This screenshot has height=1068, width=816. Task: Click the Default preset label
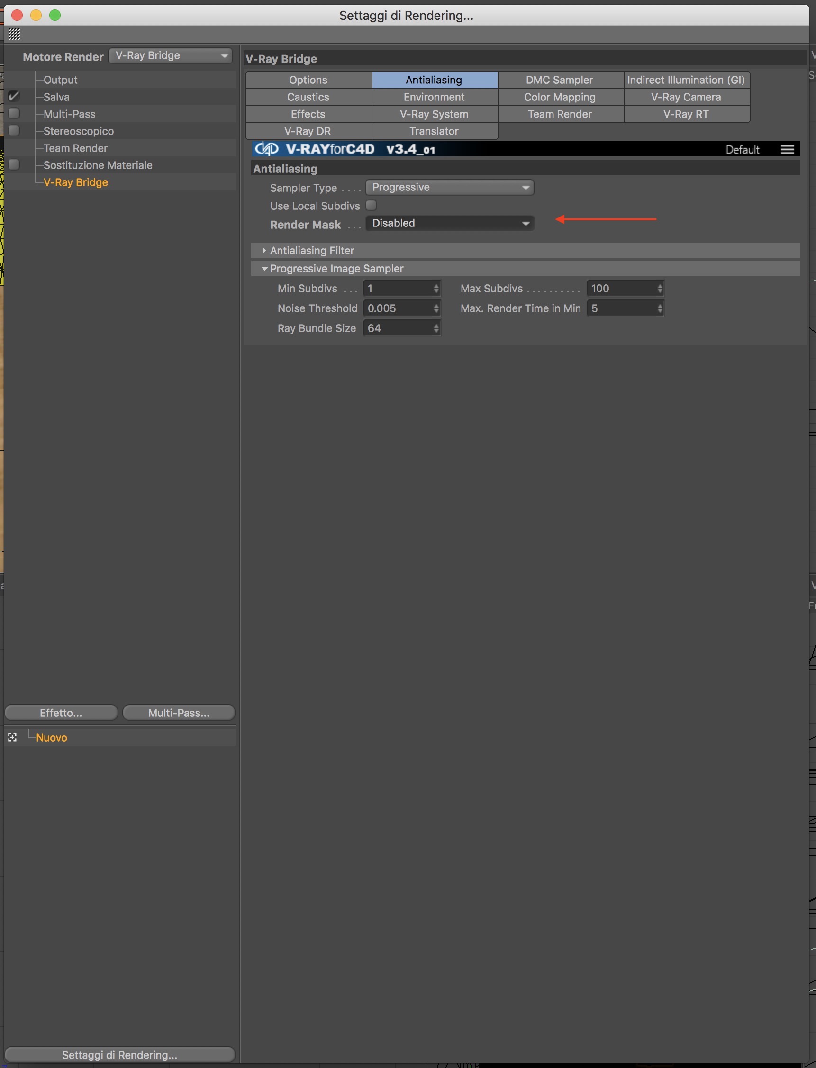pos(742,149)
